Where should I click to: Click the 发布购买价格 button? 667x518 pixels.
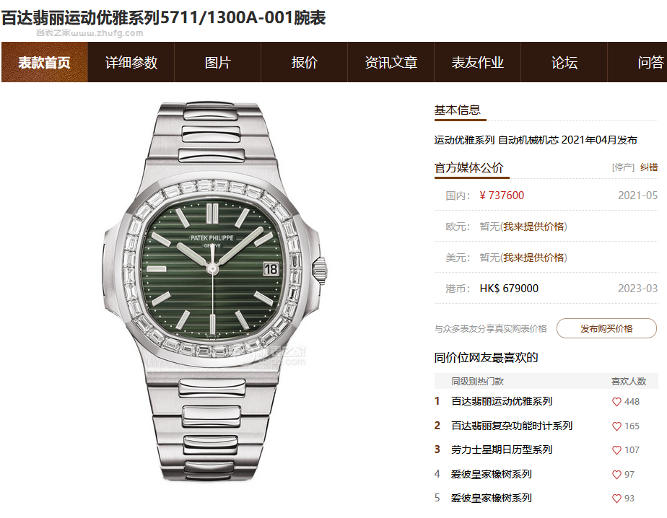click(606, 328)
